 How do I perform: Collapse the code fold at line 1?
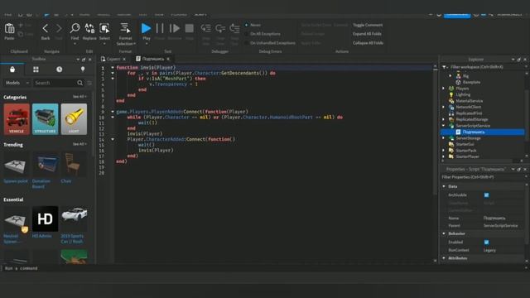113,68
